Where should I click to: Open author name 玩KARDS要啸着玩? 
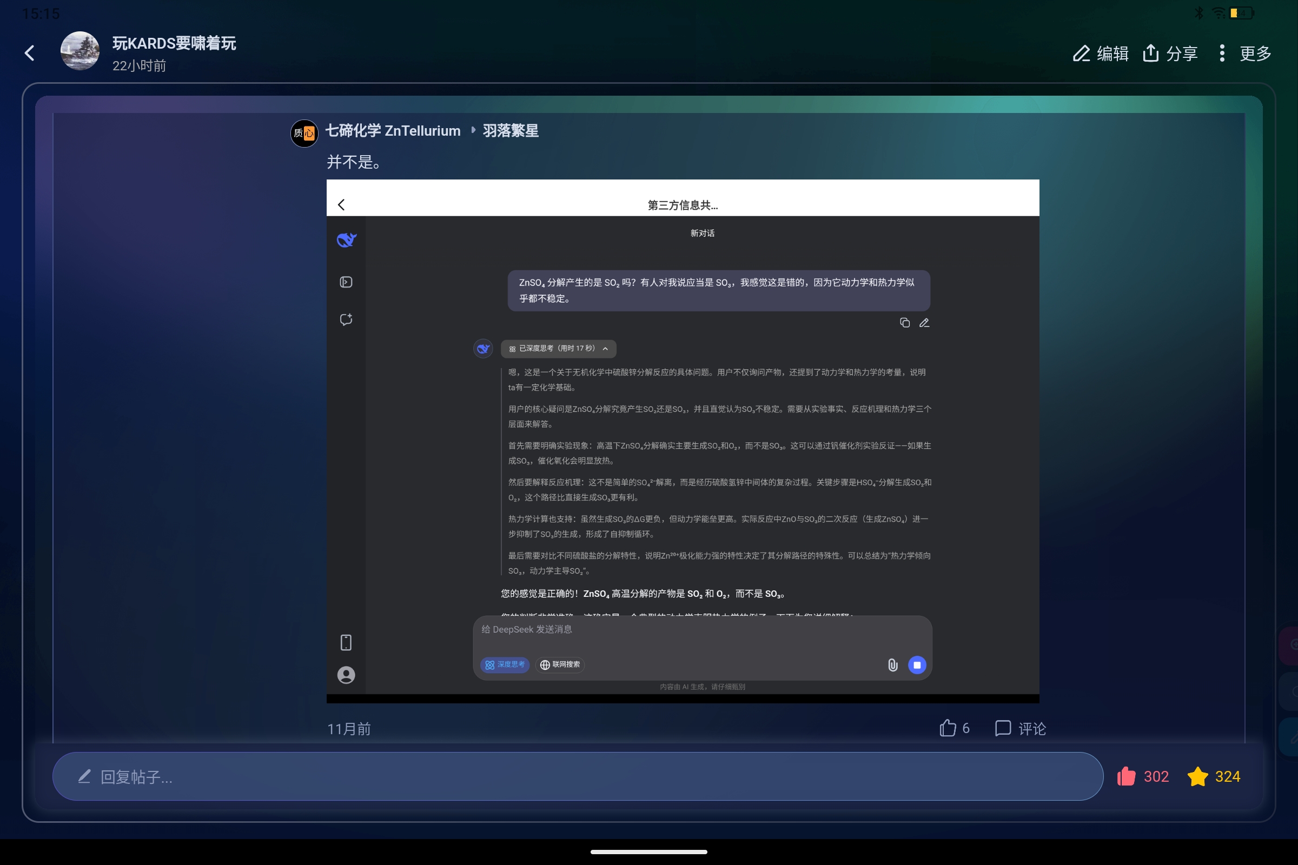174,43
